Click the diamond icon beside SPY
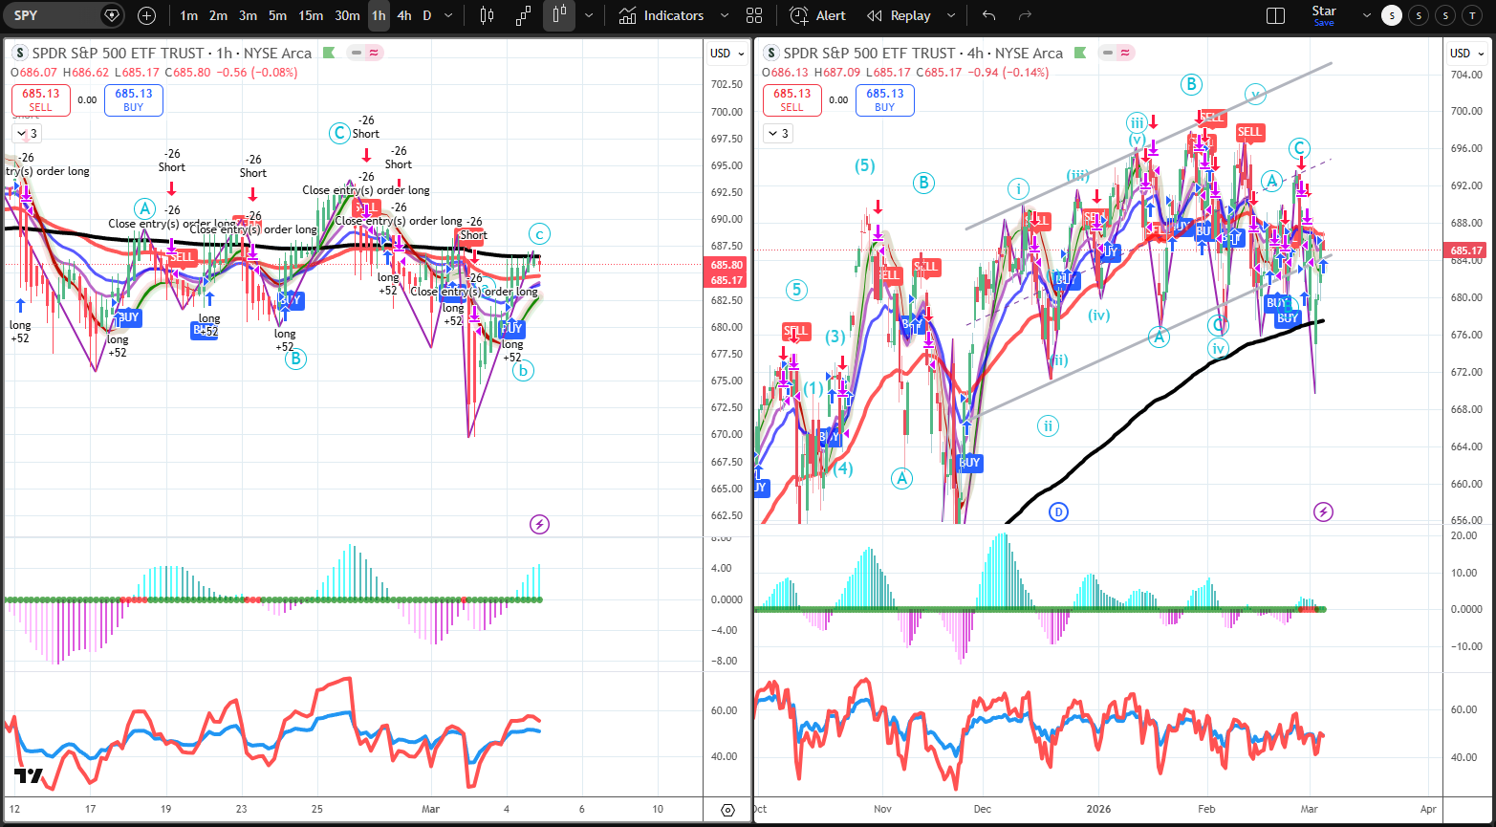 point(113,15)
